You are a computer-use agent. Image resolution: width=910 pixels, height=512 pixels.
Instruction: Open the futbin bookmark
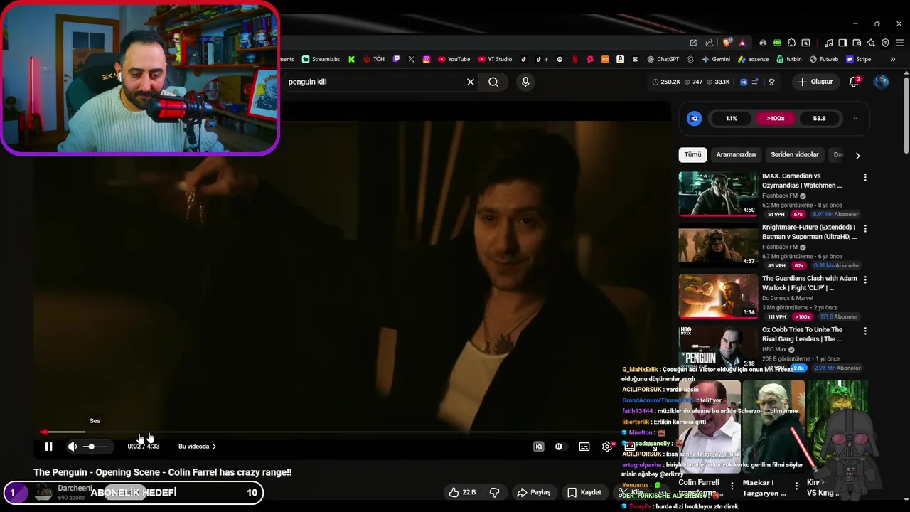[x=788, y=59]
